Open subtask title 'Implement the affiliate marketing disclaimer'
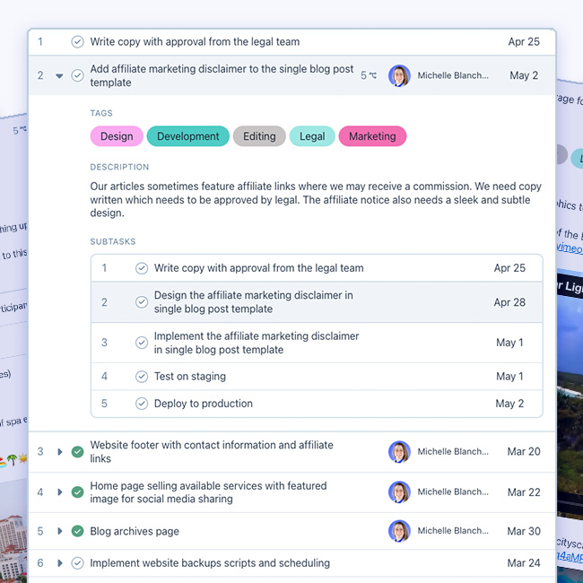 [x=257, y=343]
